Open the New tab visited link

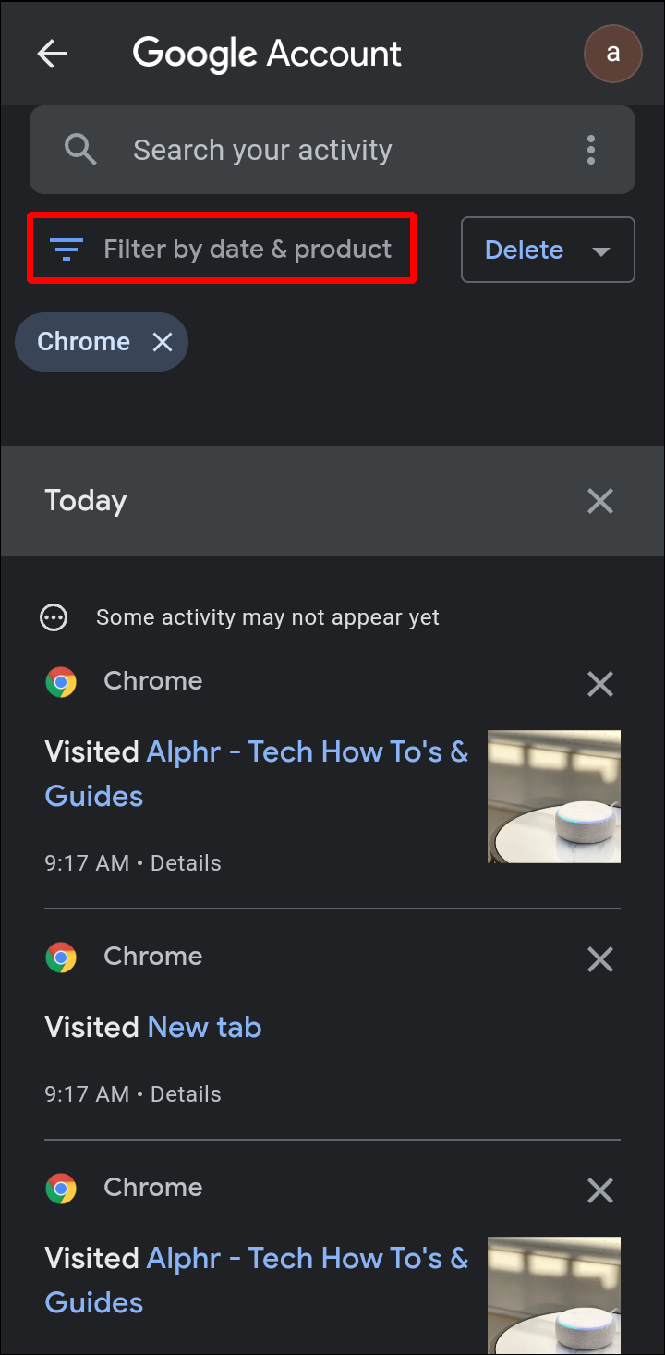pyautogui.click(x=204, y=1027)
